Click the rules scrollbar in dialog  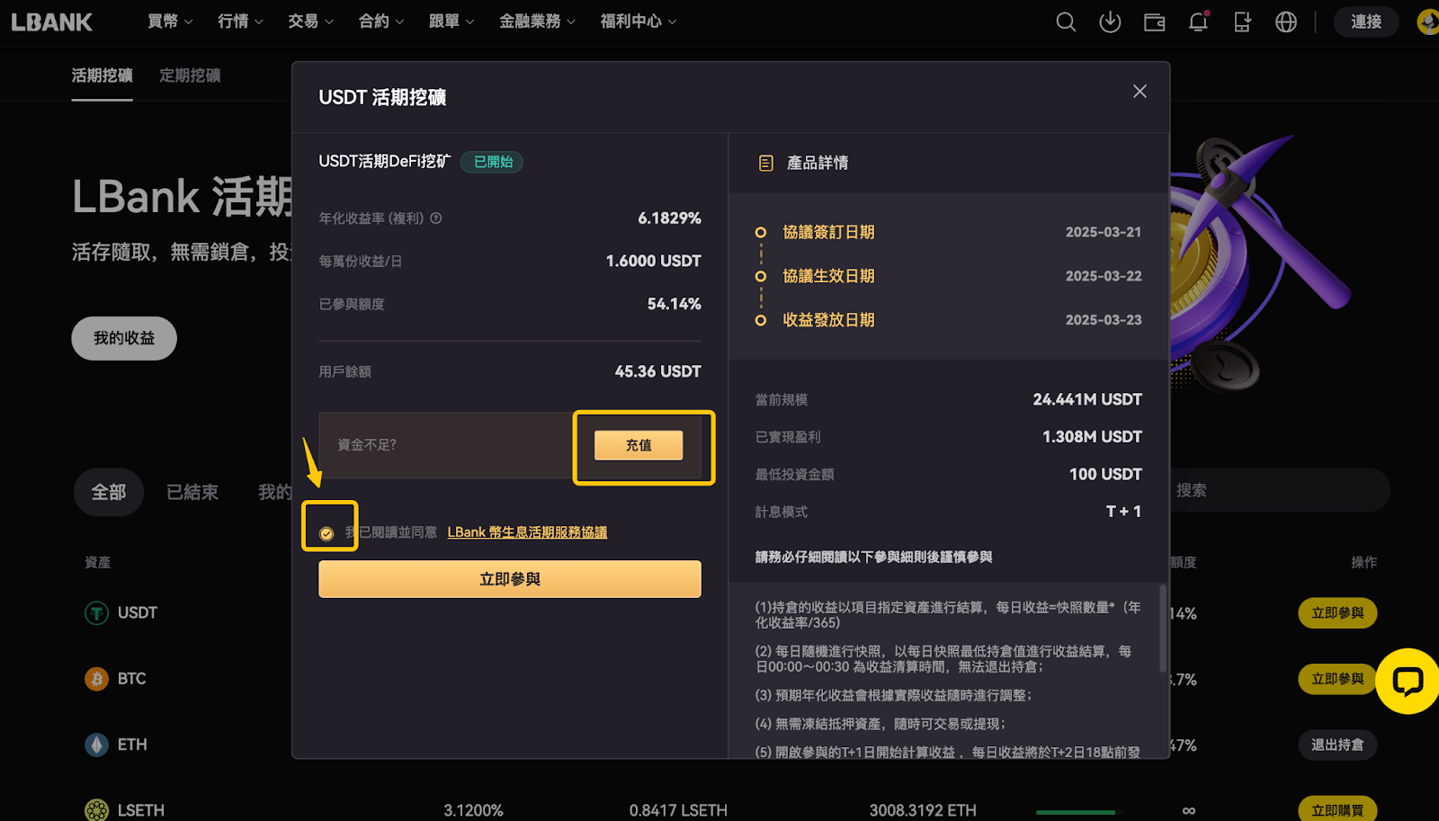tap(1163, 628)
